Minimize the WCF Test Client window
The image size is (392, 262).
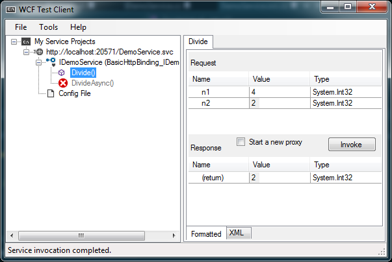[330, 6]
